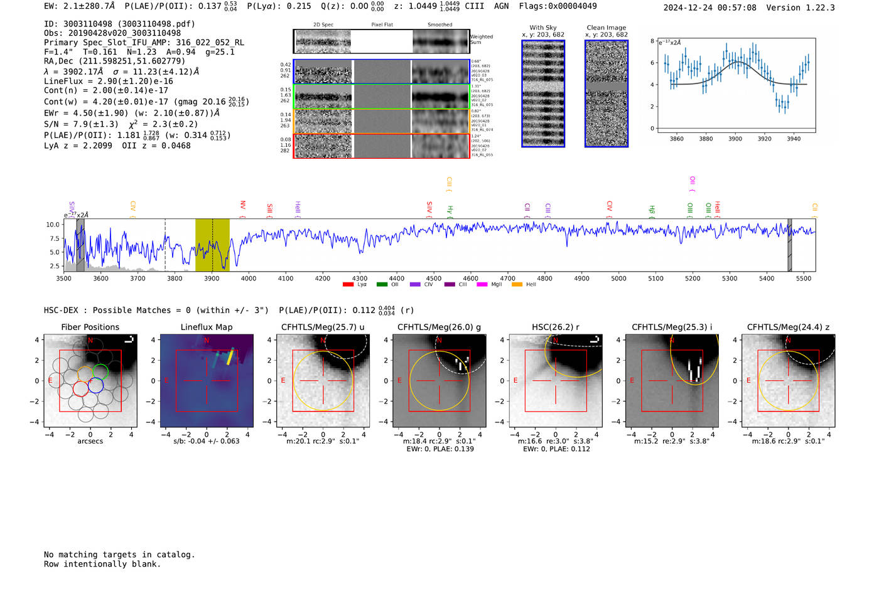
Task: Click the dashed vertical line near 3775Å
Action: tap(165, 245)
